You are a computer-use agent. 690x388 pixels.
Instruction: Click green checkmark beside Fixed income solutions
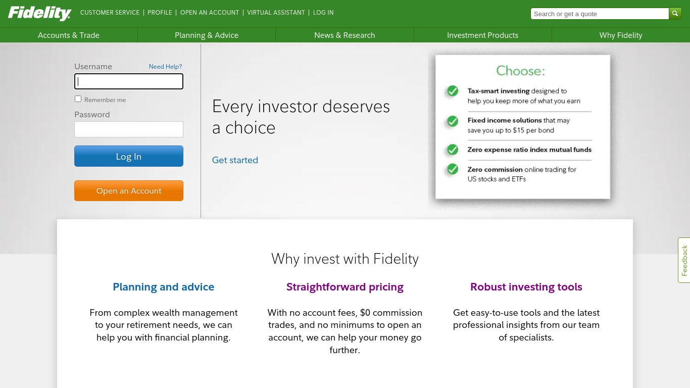(x=453, y=121)
